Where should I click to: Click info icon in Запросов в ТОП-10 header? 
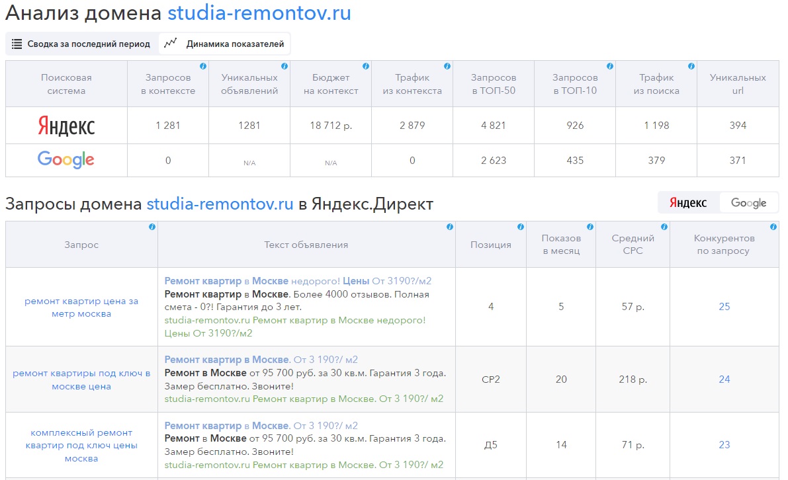[x=610, y=66]
